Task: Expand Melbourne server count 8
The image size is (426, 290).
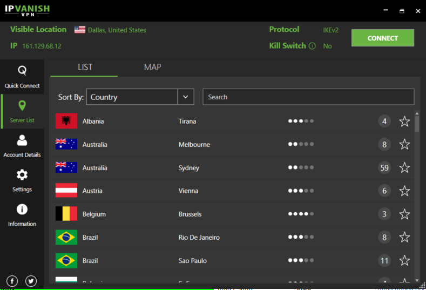Action: tap(384, 144)
